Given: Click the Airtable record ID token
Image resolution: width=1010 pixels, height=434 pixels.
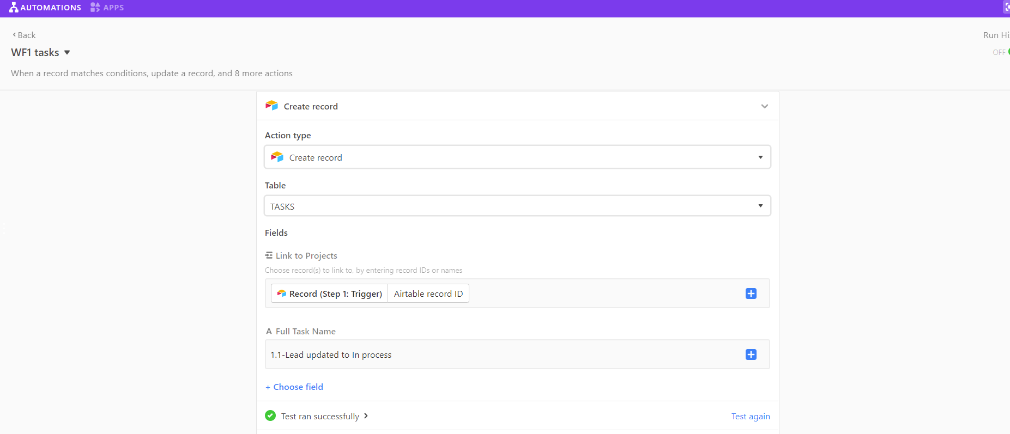Looking at the screenshot, I should (x=428, y=294).
